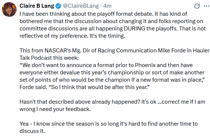
Task: Click the 4m timestamp of the post
Action: [x=107, y=6]
